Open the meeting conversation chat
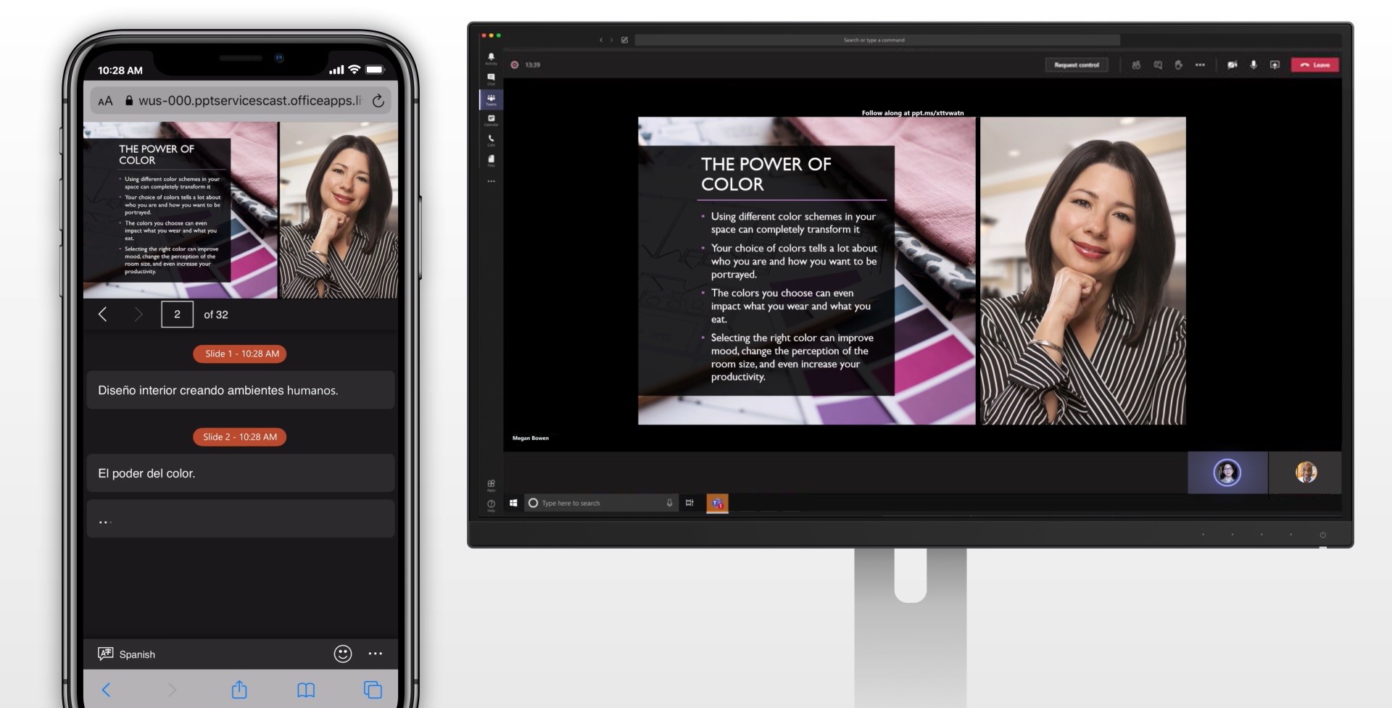Image resolution: width=1392 pixels, height=708 pixels. 1157,64
